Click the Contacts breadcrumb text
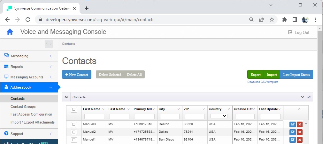Viewport: 323px width, 144px height. point(68,44)
